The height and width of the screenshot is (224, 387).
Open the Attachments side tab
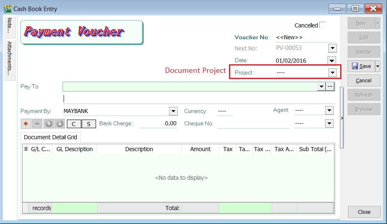(x=10, y=58)
